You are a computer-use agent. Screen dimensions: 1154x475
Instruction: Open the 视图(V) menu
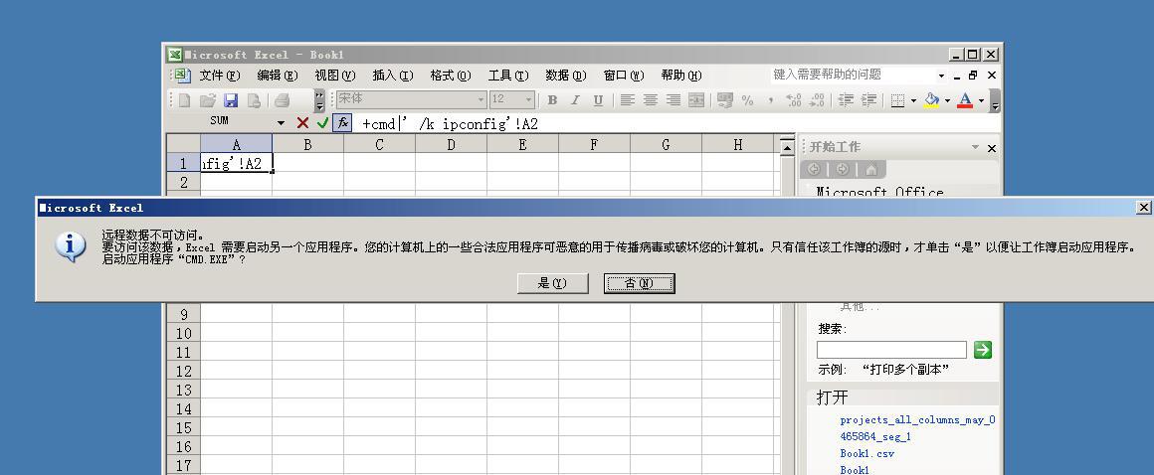[x=335, y=75]
